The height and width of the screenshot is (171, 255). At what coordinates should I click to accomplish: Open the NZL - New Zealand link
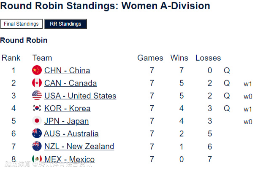coord(79,146)
